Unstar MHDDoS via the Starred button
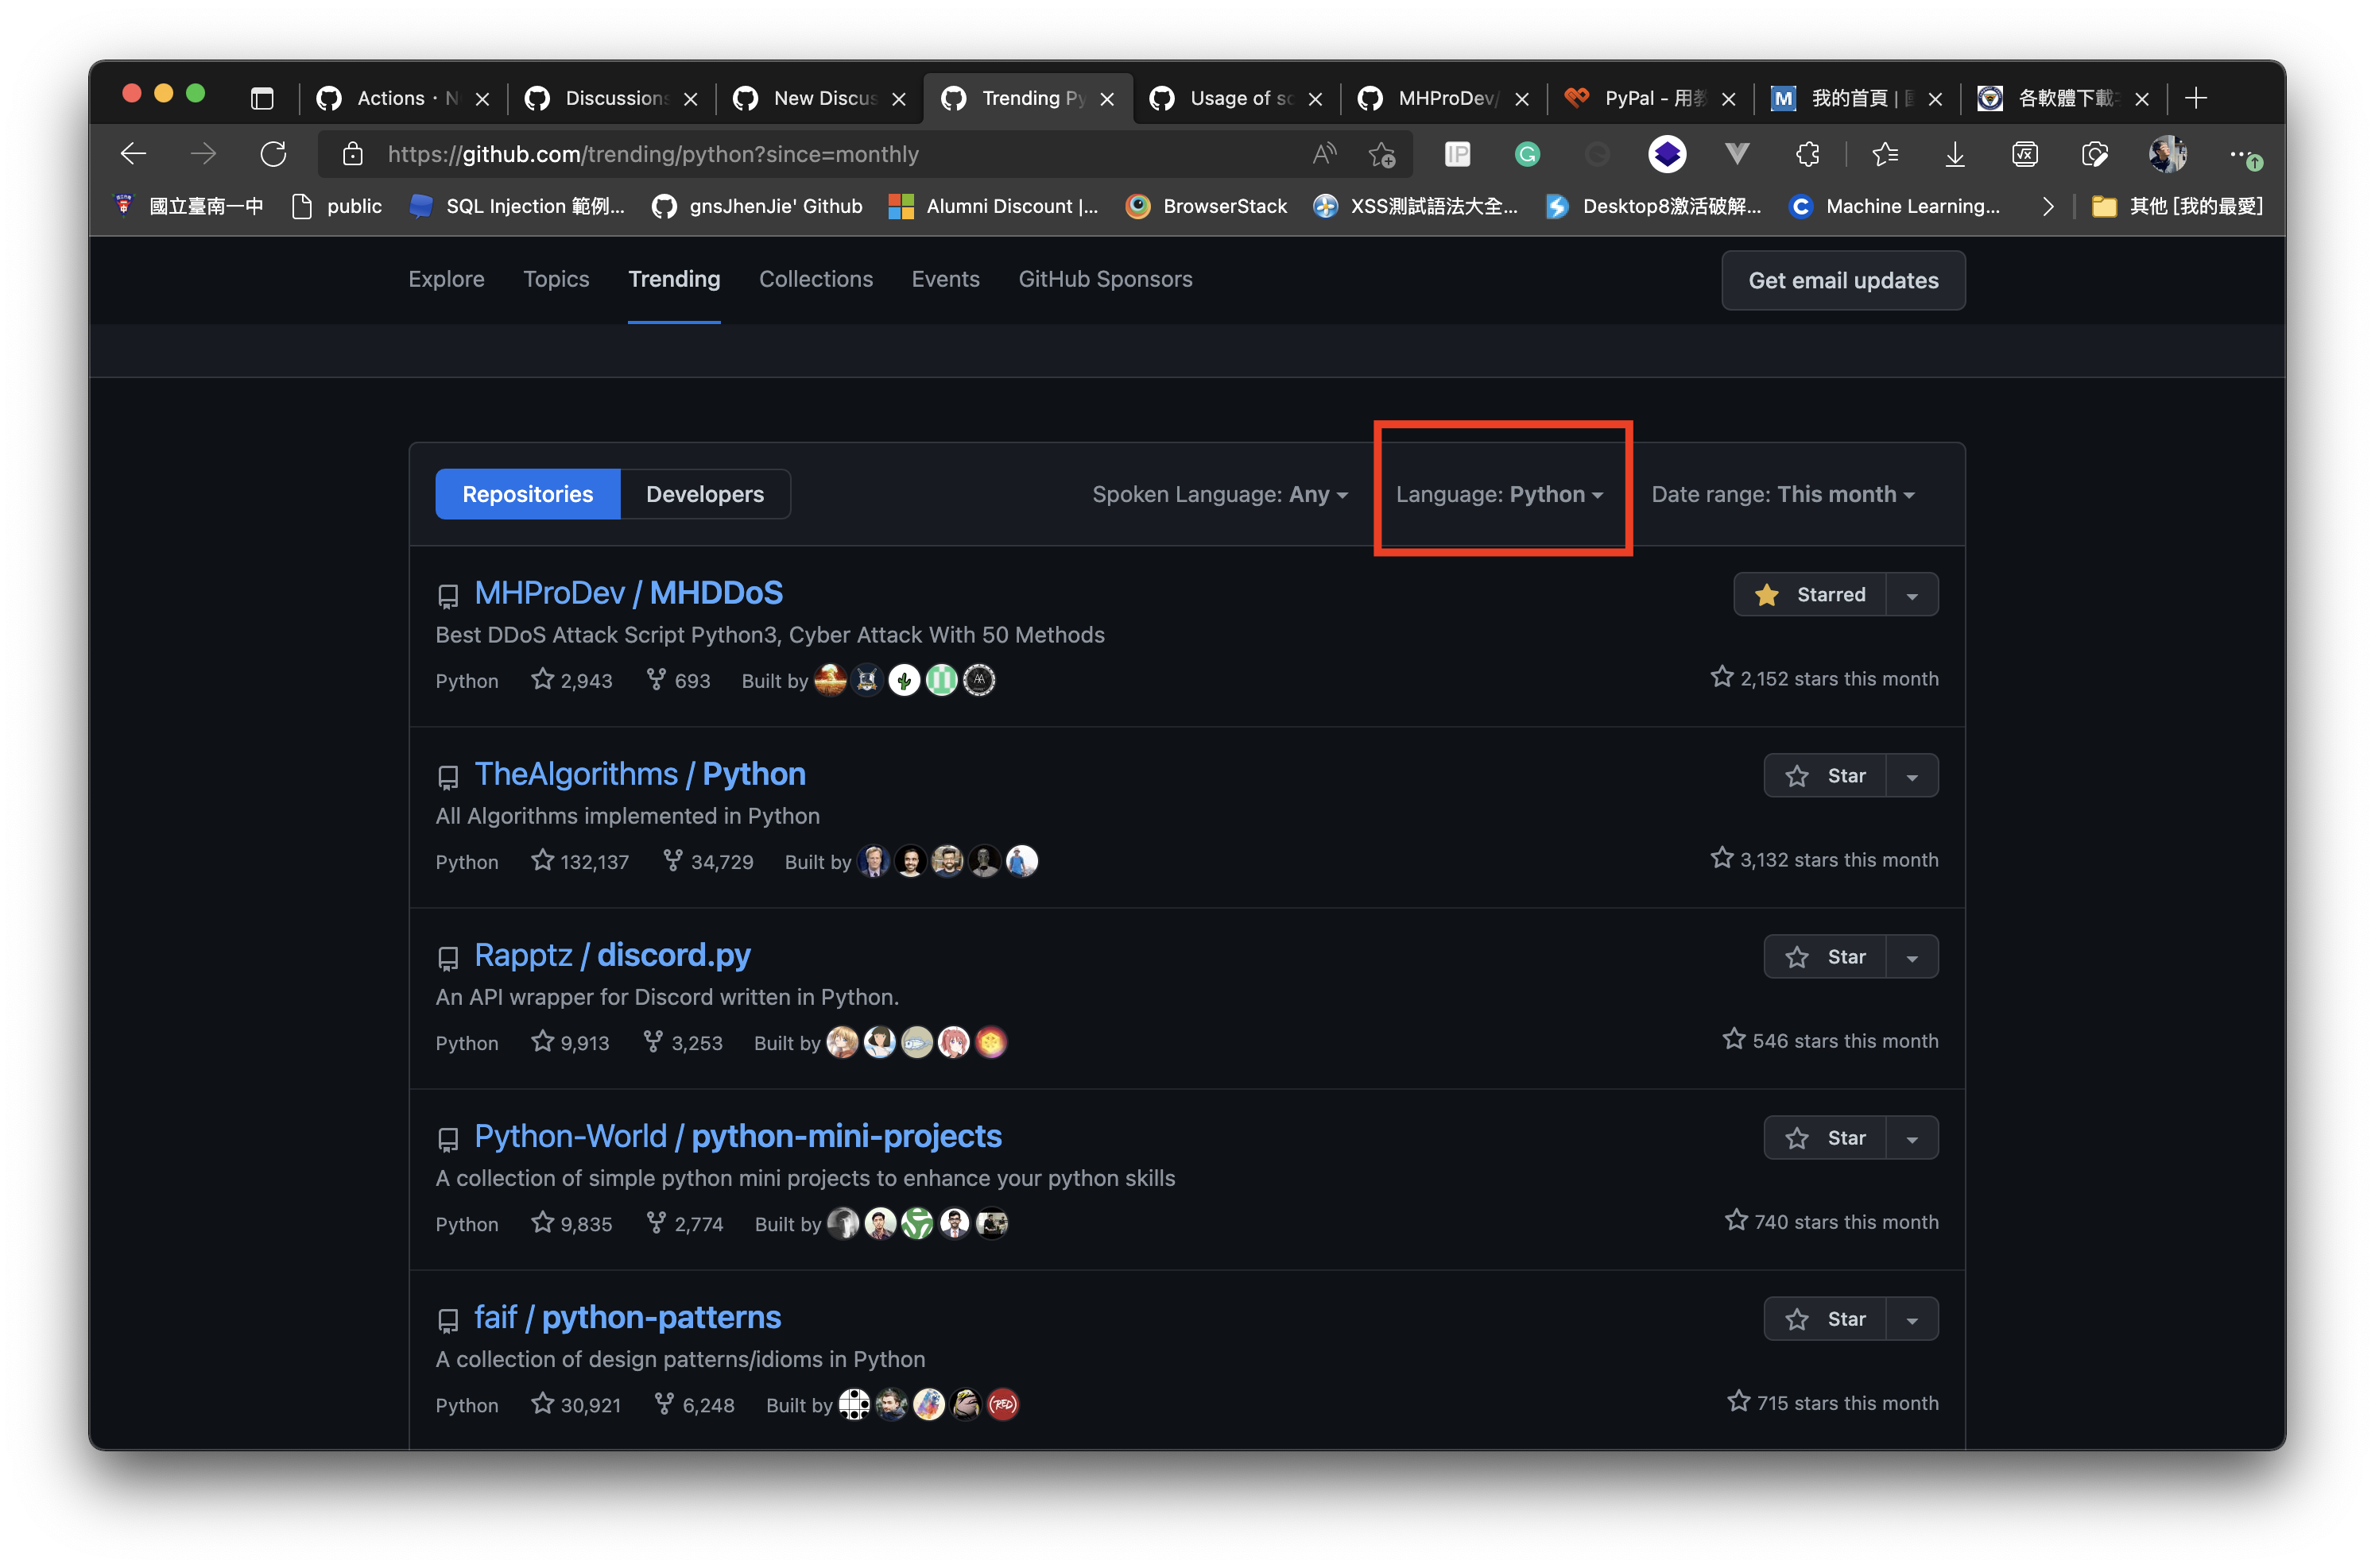2375x1568 pixels. coord(1811,595)
